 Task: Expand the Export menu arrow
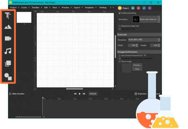click(x=82, y=7)
